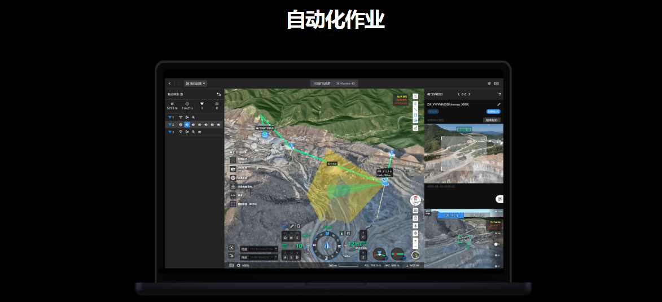Switch the map to 2D view

415,211
